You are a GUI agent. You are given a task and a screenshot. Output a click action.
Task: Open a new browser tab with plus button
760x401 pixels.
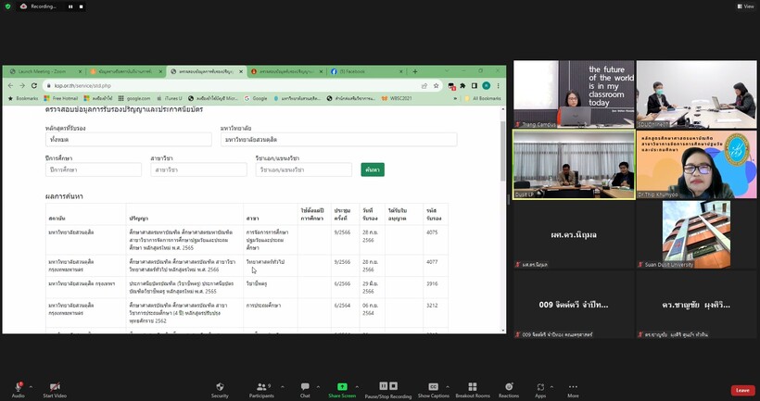(415, 71)
